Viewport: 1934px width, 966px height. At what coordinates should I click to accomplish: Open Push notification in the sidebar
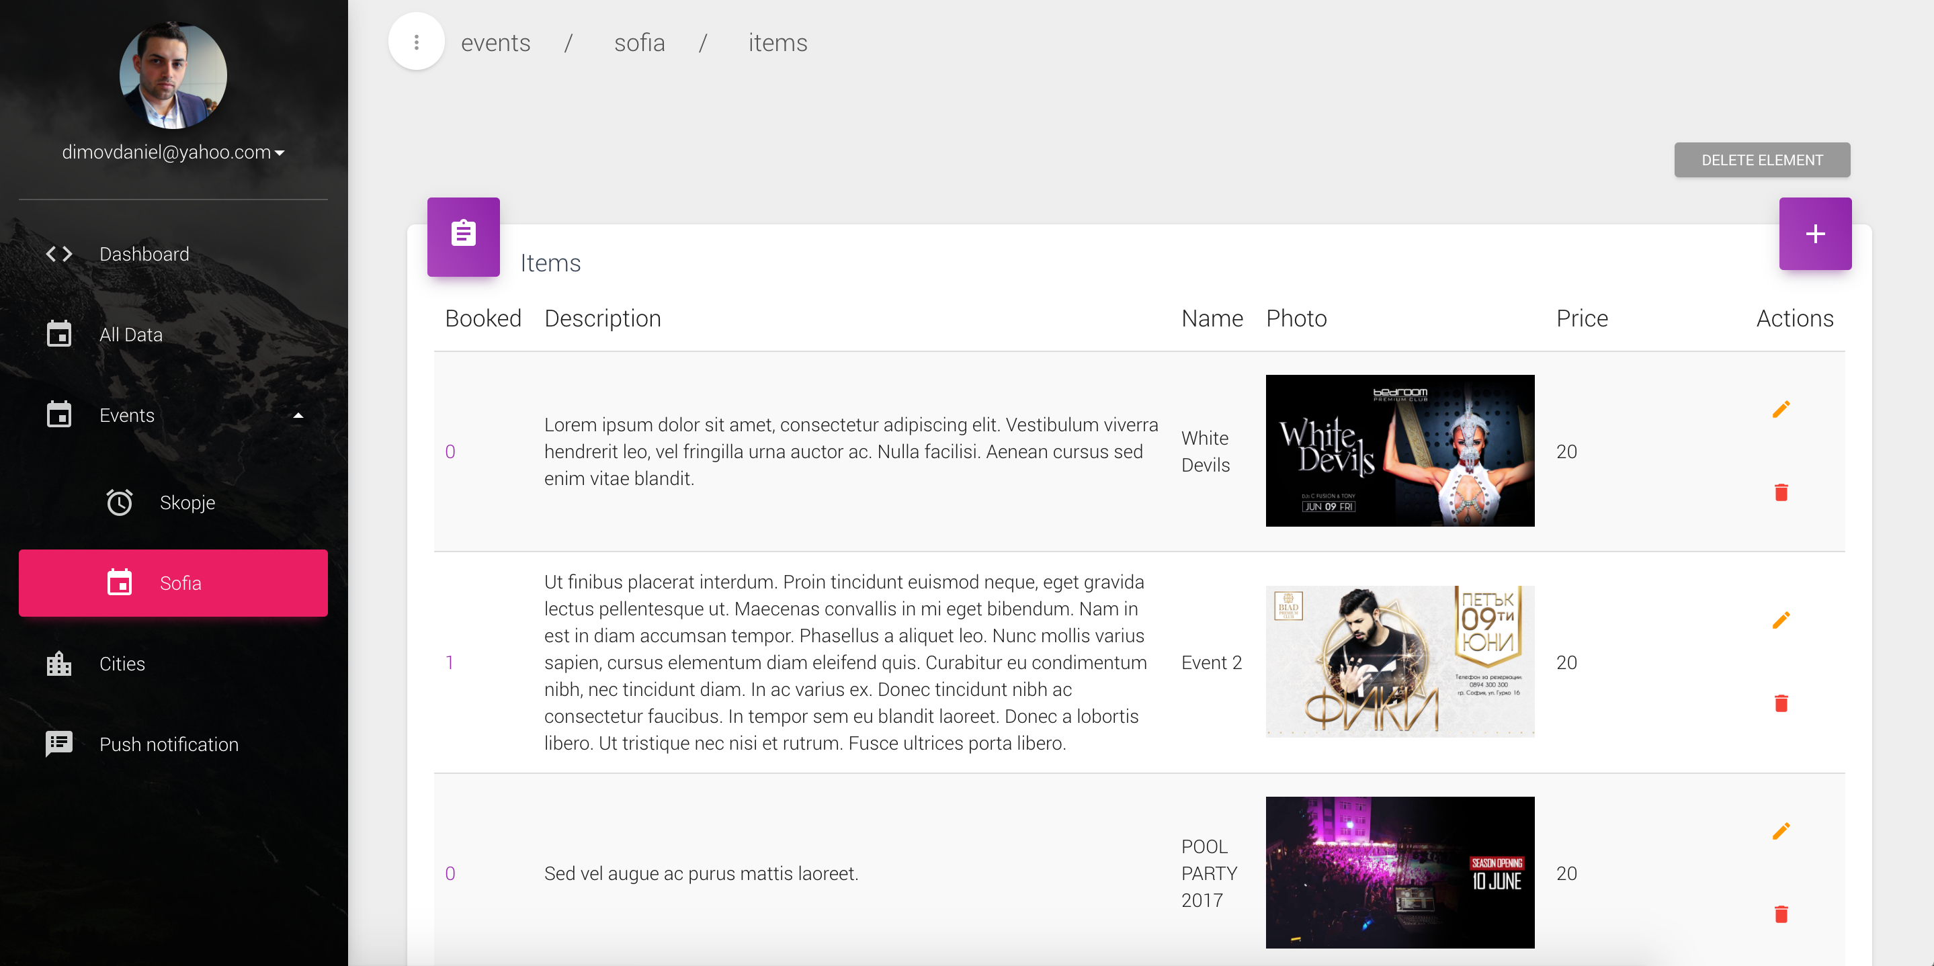coord(169,744)
